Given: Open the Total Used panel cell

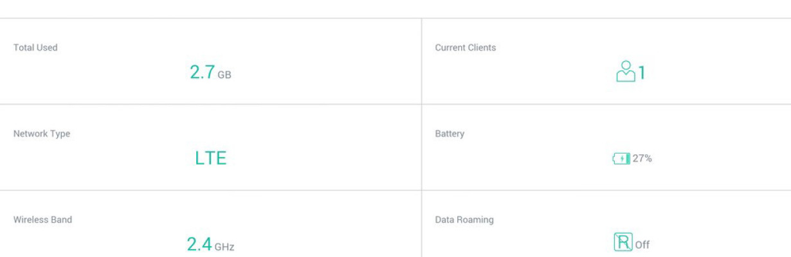Looking at the screenshot, I should pos(210,61).
